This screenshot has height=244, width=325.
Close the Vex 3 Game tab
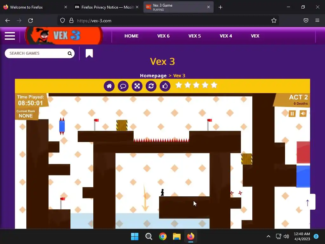209,7
